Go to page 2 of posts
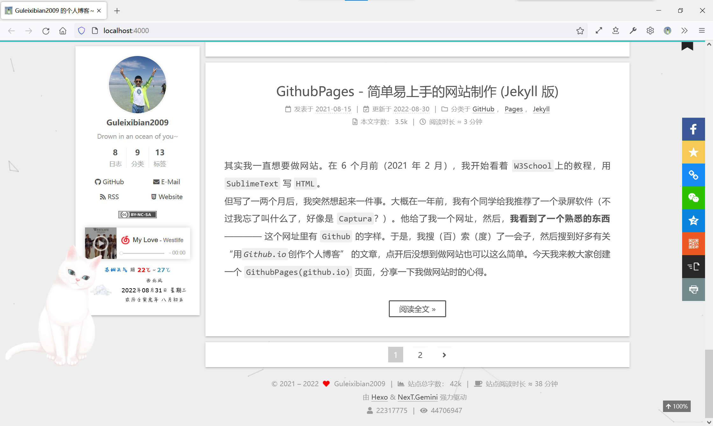Image resolution: width=713 pixels, height=426 pixels. pos(420,355)
